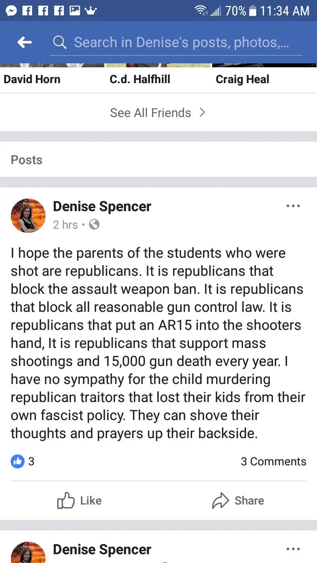The height and width of the screenshot is (563, 317).
Task: Tap the Share arrow icon
Action: click(x=221, y=501)
